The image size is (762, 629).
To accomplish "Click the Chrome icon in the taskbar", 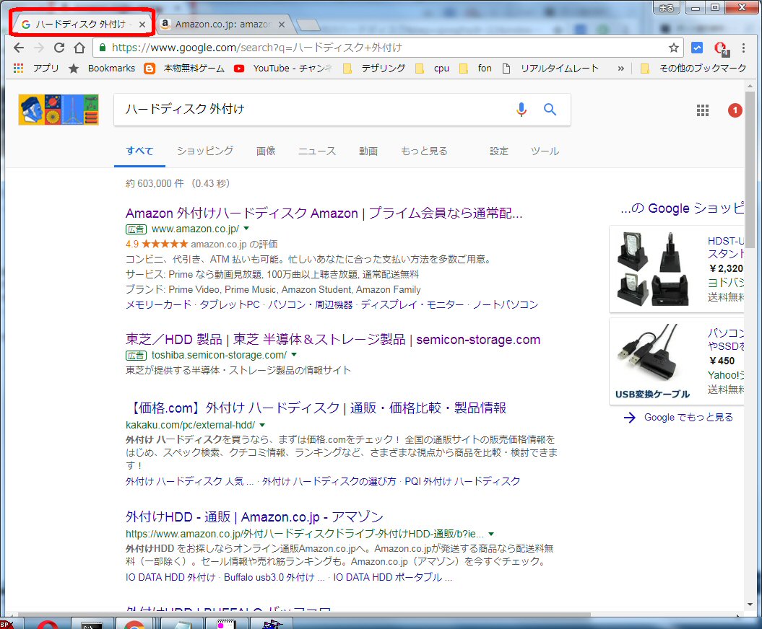I will click(134, 623).
